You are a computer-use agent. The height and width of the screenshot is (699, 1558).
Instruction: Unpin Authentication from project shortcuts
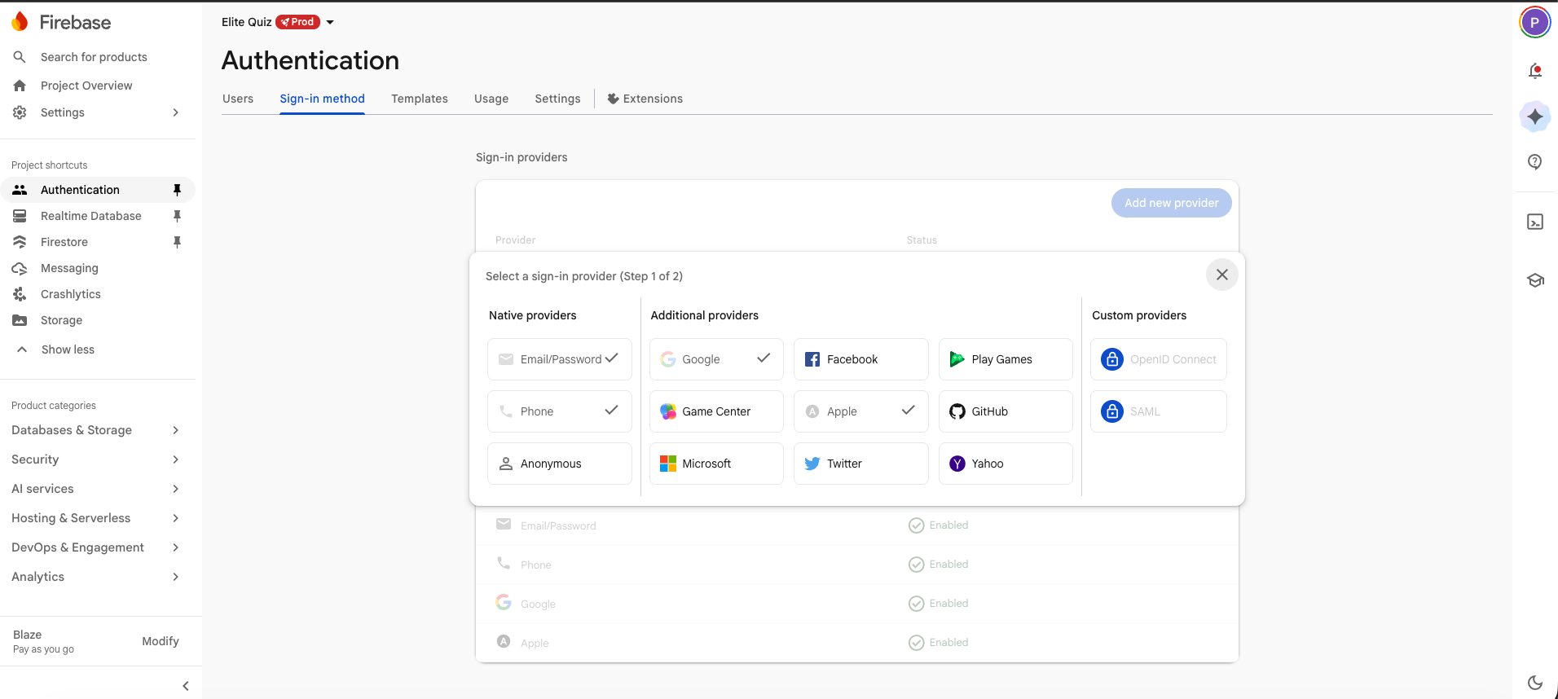click(177, 190)
